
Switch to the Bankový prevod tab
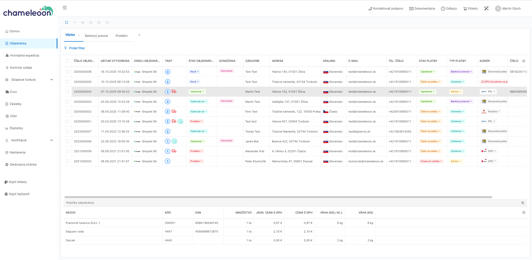click(x=96, y=36)
